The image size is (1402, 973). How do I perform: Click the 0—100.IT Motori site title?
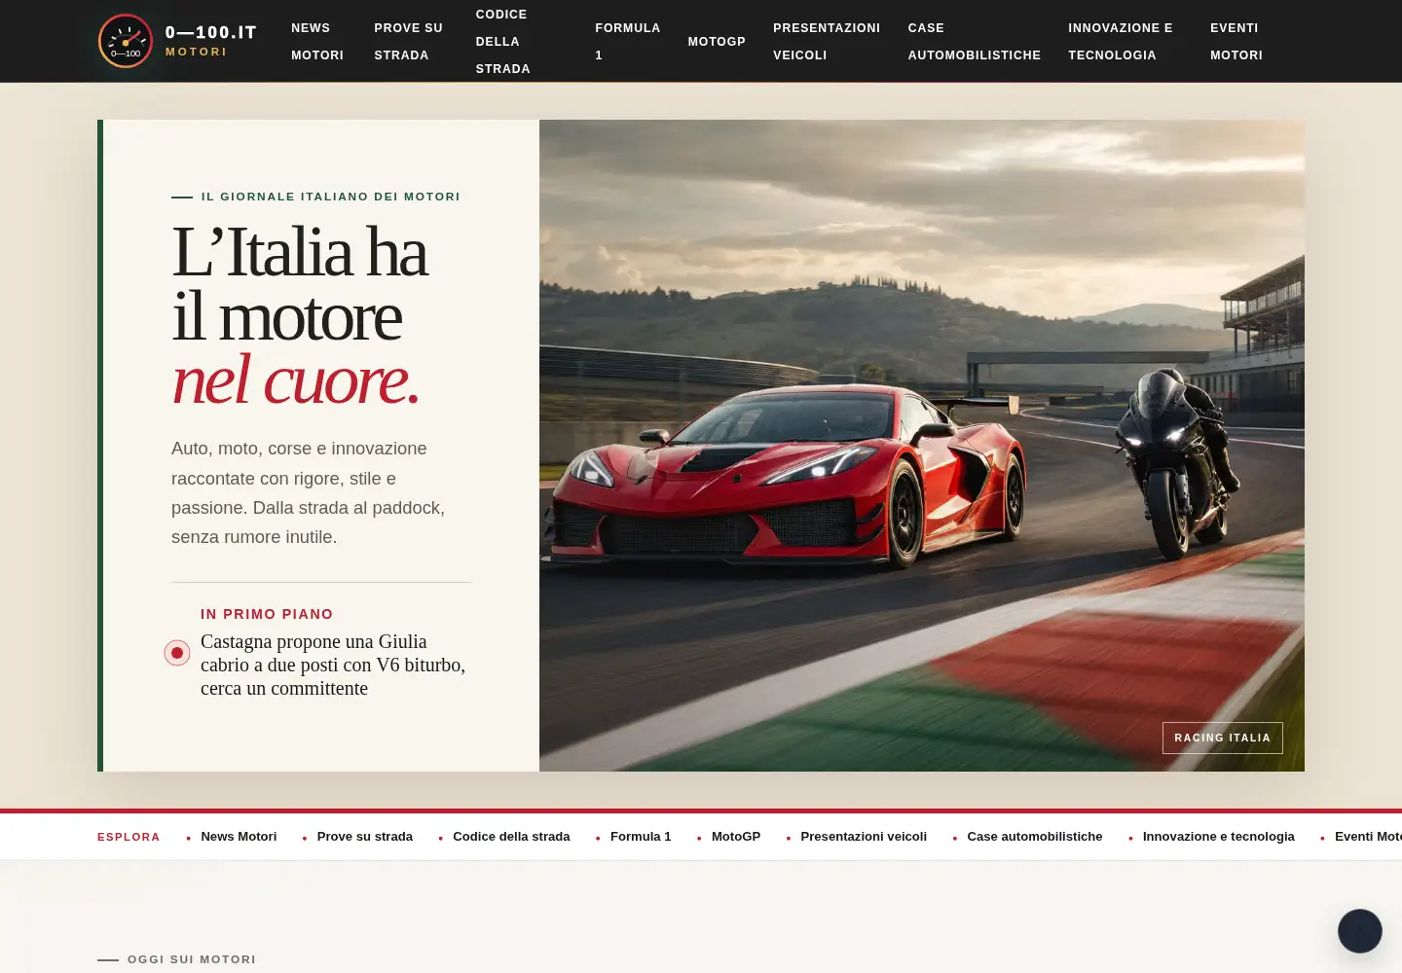(211, 41)
